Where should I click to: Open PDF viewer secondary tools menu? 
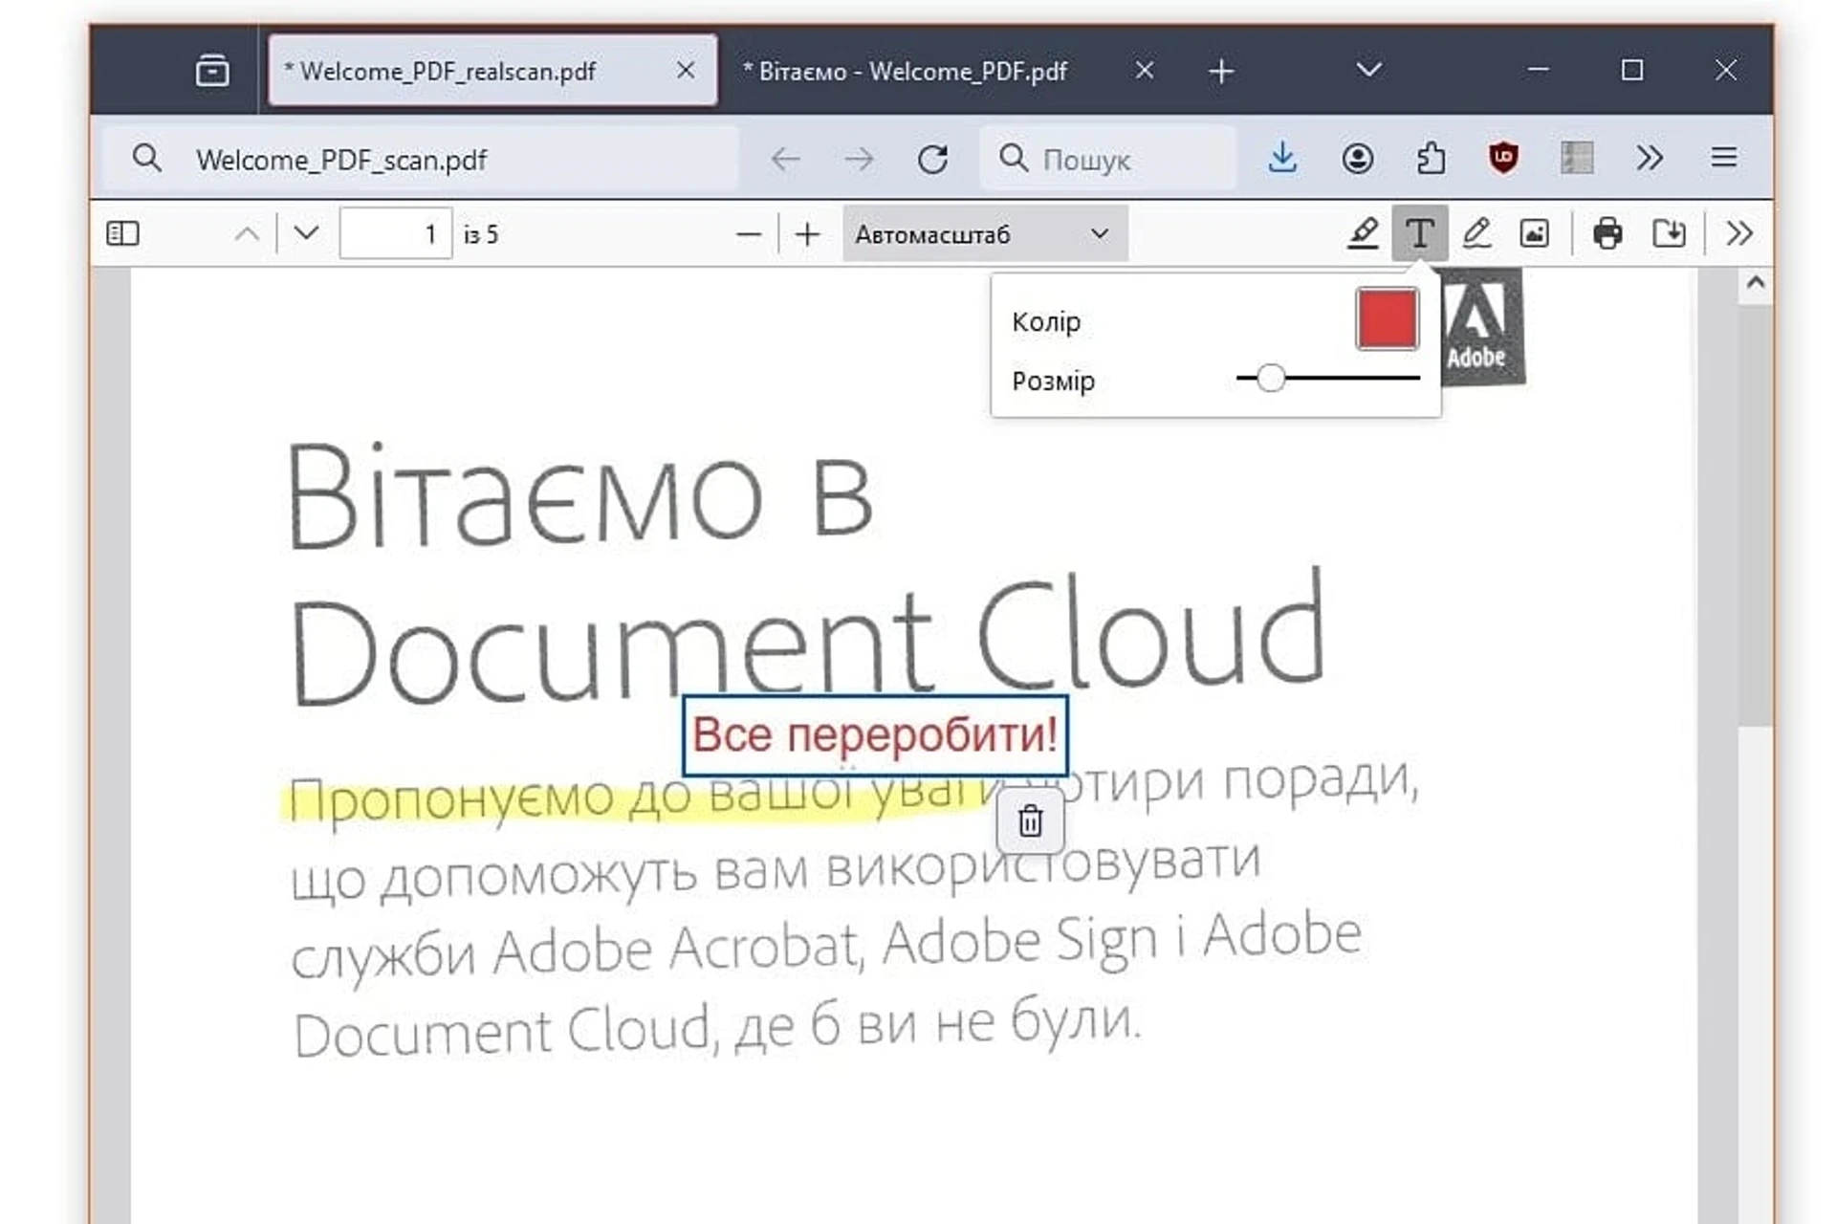1739,233
